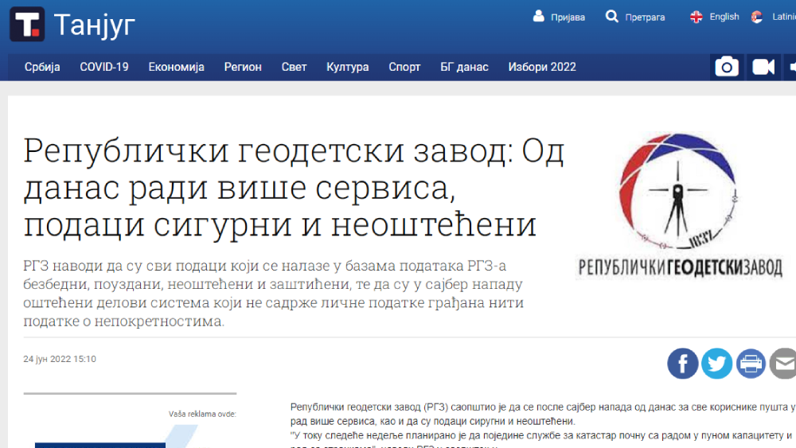This screenshot has width=796, height=448.
Task: Share article on Facebook
Action: pos(682,364)
